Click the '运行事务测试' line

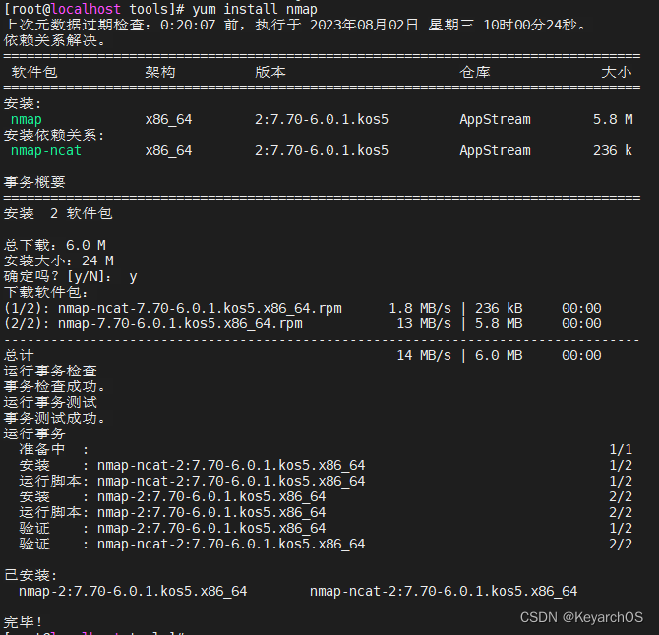tap(50, 402)
